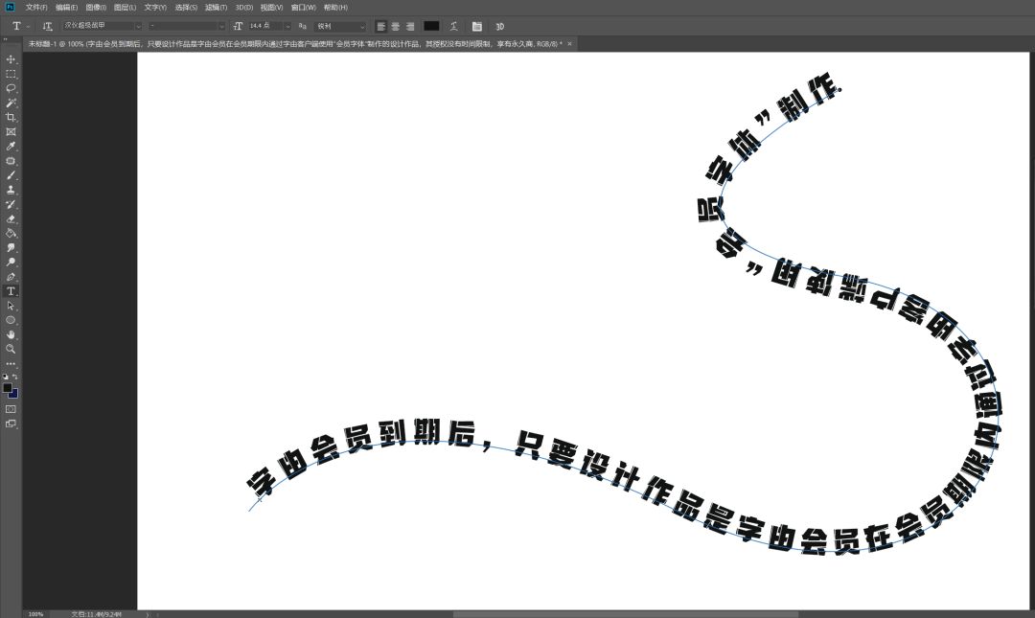Toggle Quick Mask mode
Image resolution: width=1035 pixels, height=618 pixels.
(11, 409)
